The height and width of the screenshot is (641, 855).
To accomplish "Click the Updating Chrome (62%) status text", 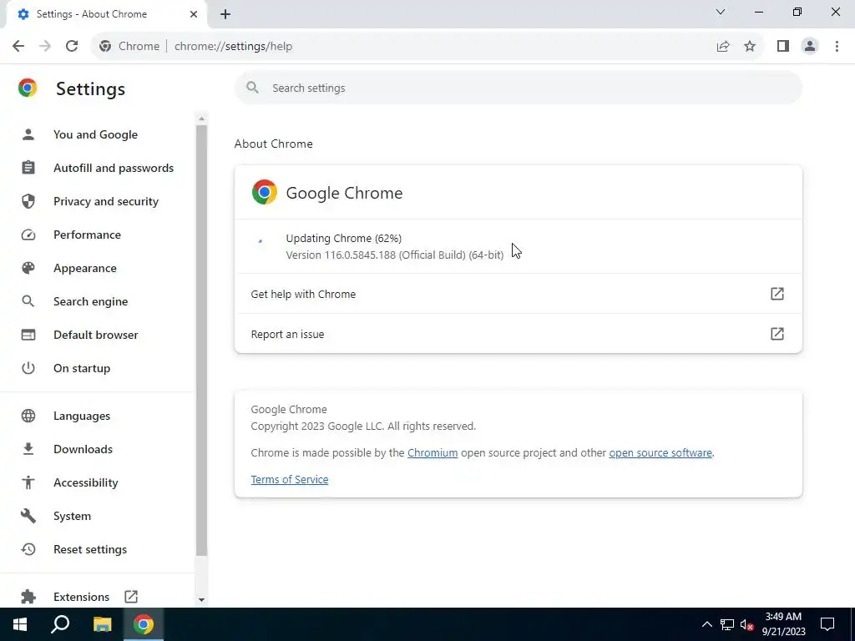I will (343, 238).
